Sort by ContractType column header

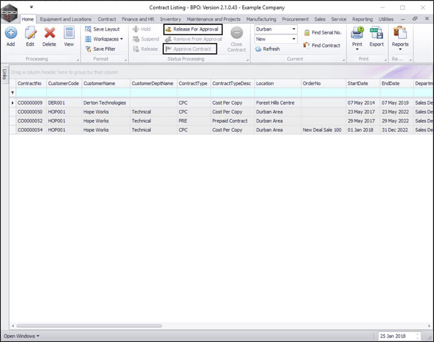(194, 83)
